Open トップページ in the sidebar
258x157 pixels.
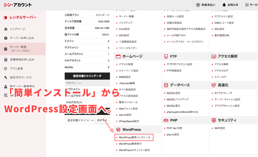click(x=17, y=29)
